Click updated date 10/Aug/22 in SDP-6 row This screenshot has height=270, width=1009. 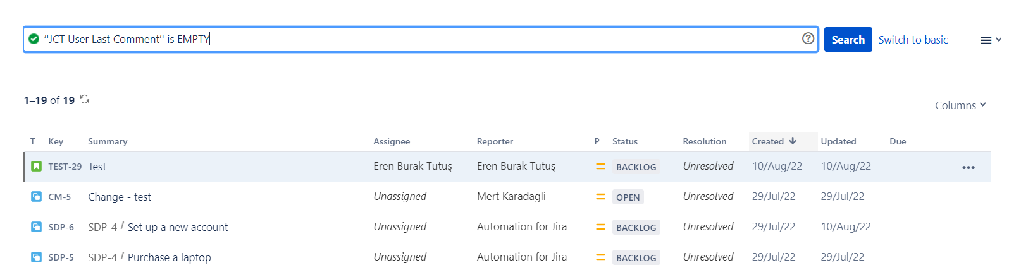846,226
